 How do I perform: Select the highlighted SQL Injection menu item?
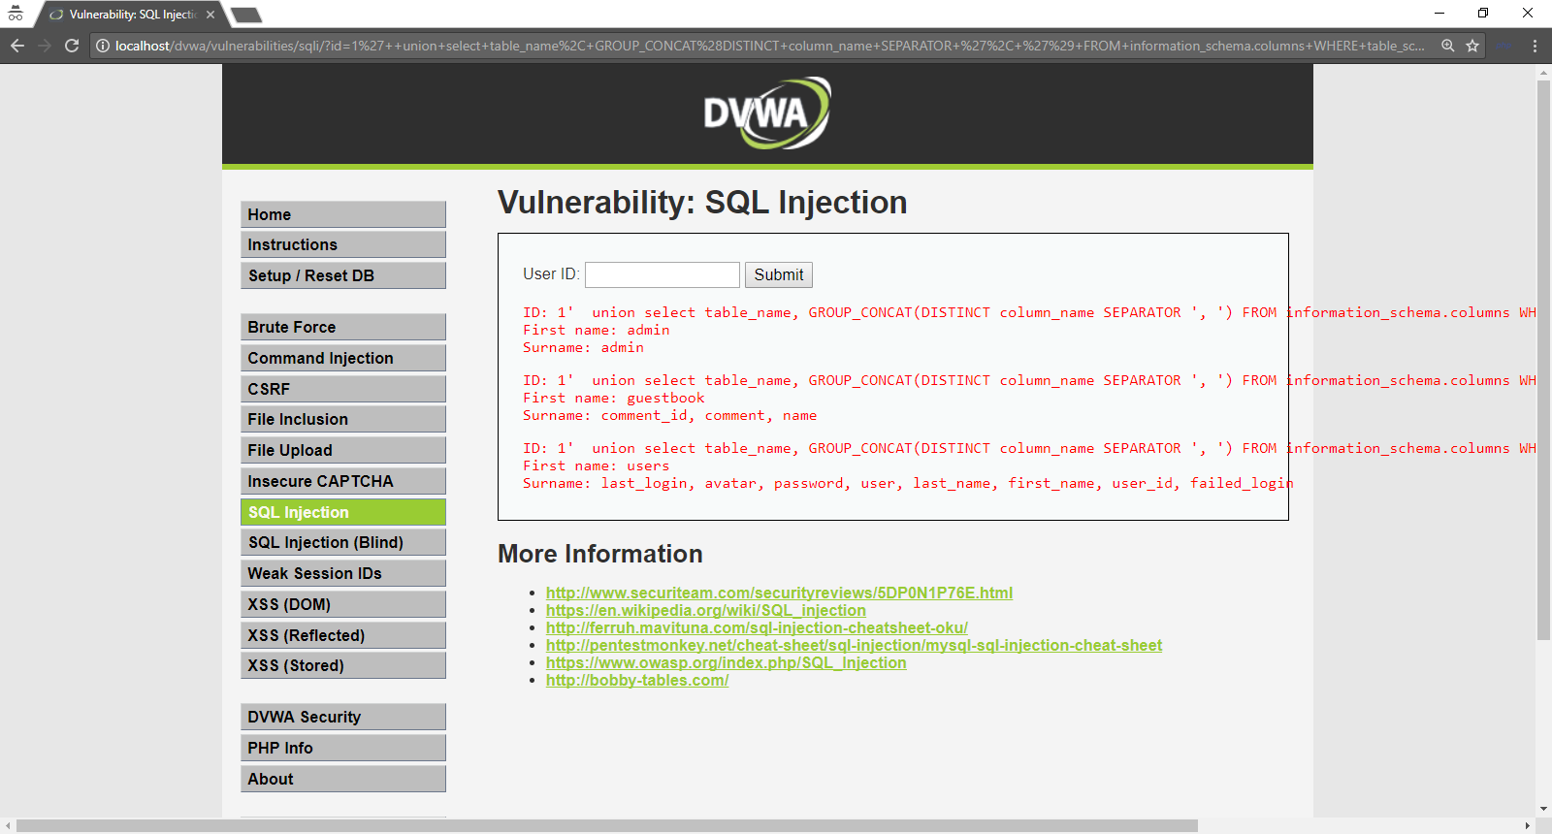click(x=343, y=512)
